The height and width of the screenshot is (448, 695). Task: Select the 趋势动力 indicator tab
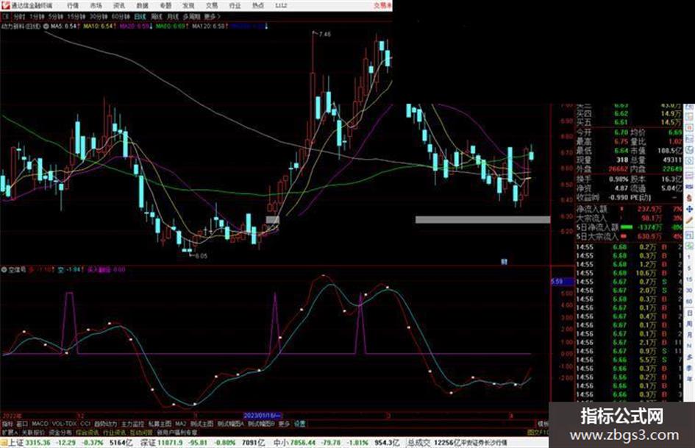pos(105,424)
